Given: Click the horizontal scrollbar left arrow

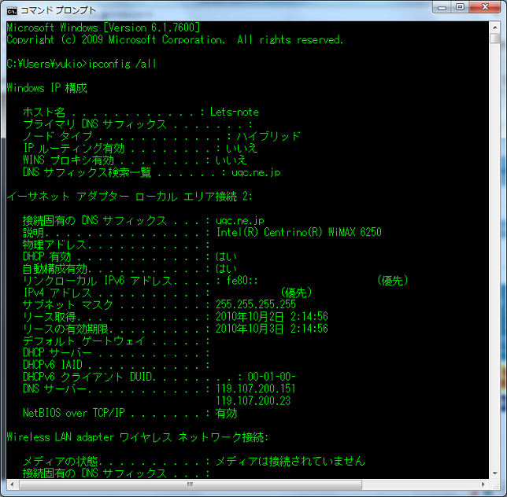Looking at the screenshot, I should coord(11,484).
